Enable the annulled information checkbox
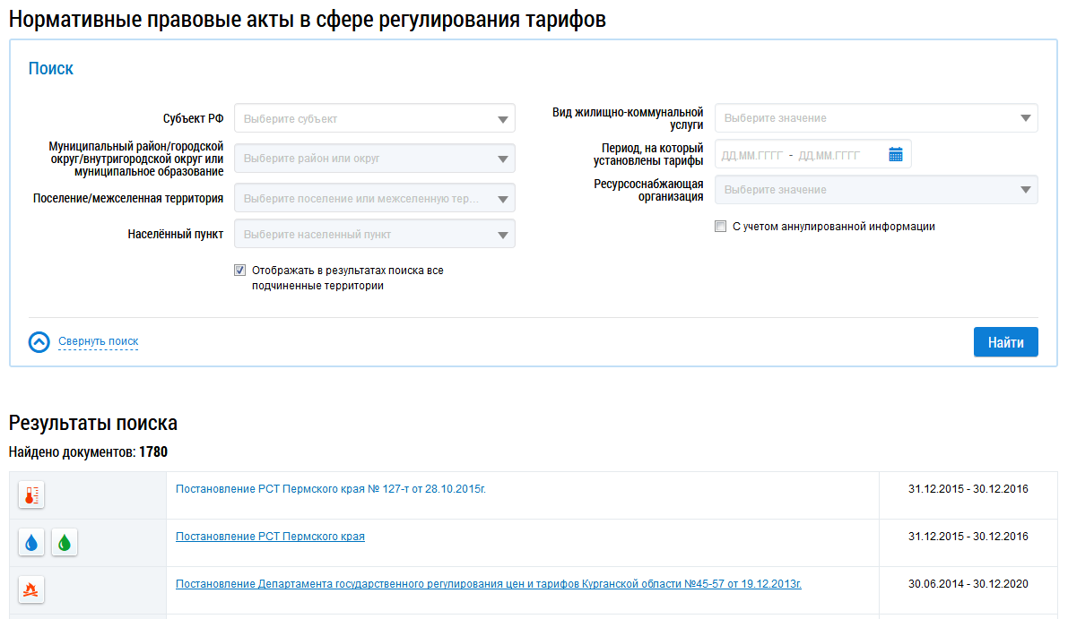This screenshot has width=1068, height=619. (x=721, y=227)
